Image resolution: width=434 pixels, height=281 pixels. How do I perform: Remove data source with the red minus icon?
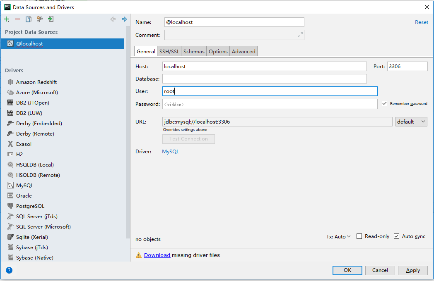[x=17, y=19]
